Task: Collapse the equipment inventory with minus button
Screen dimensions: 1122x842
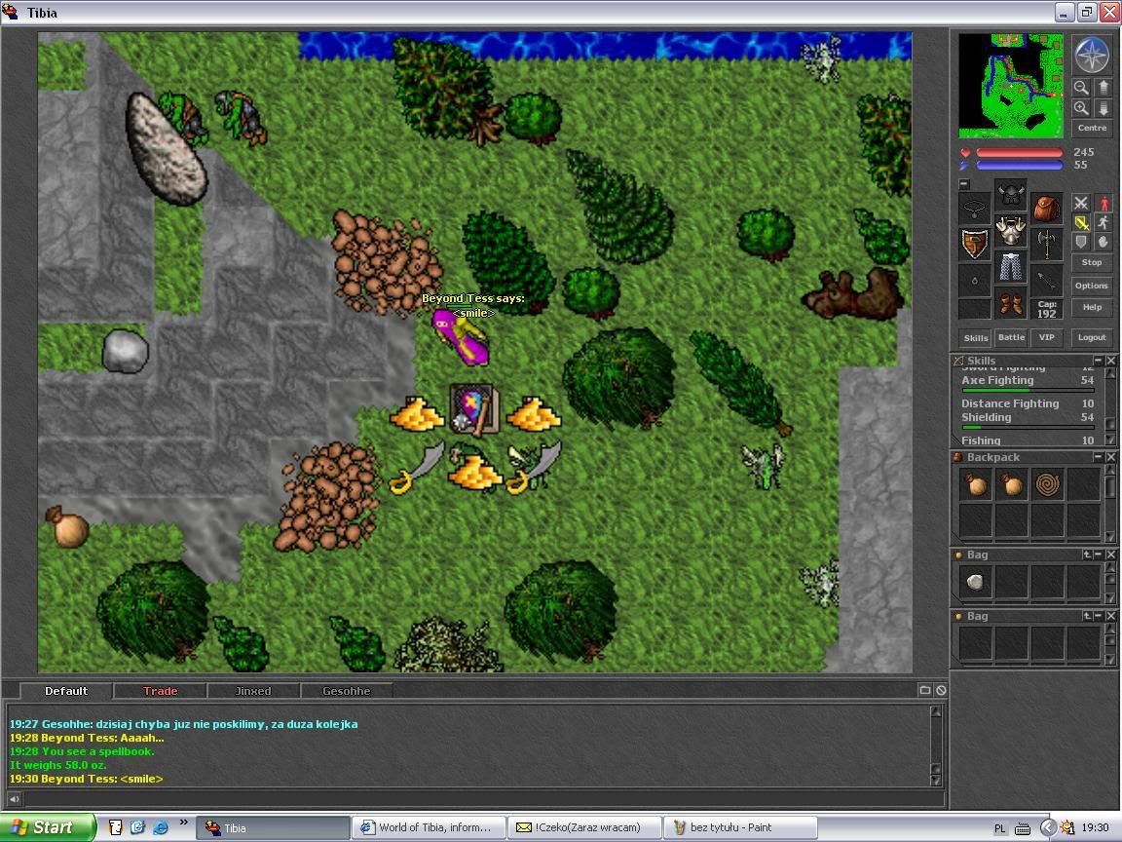Action: (x=963, y=184)
